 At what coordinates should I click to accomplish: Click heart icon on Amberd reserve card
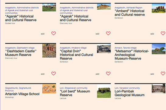(x=163, y=33)
